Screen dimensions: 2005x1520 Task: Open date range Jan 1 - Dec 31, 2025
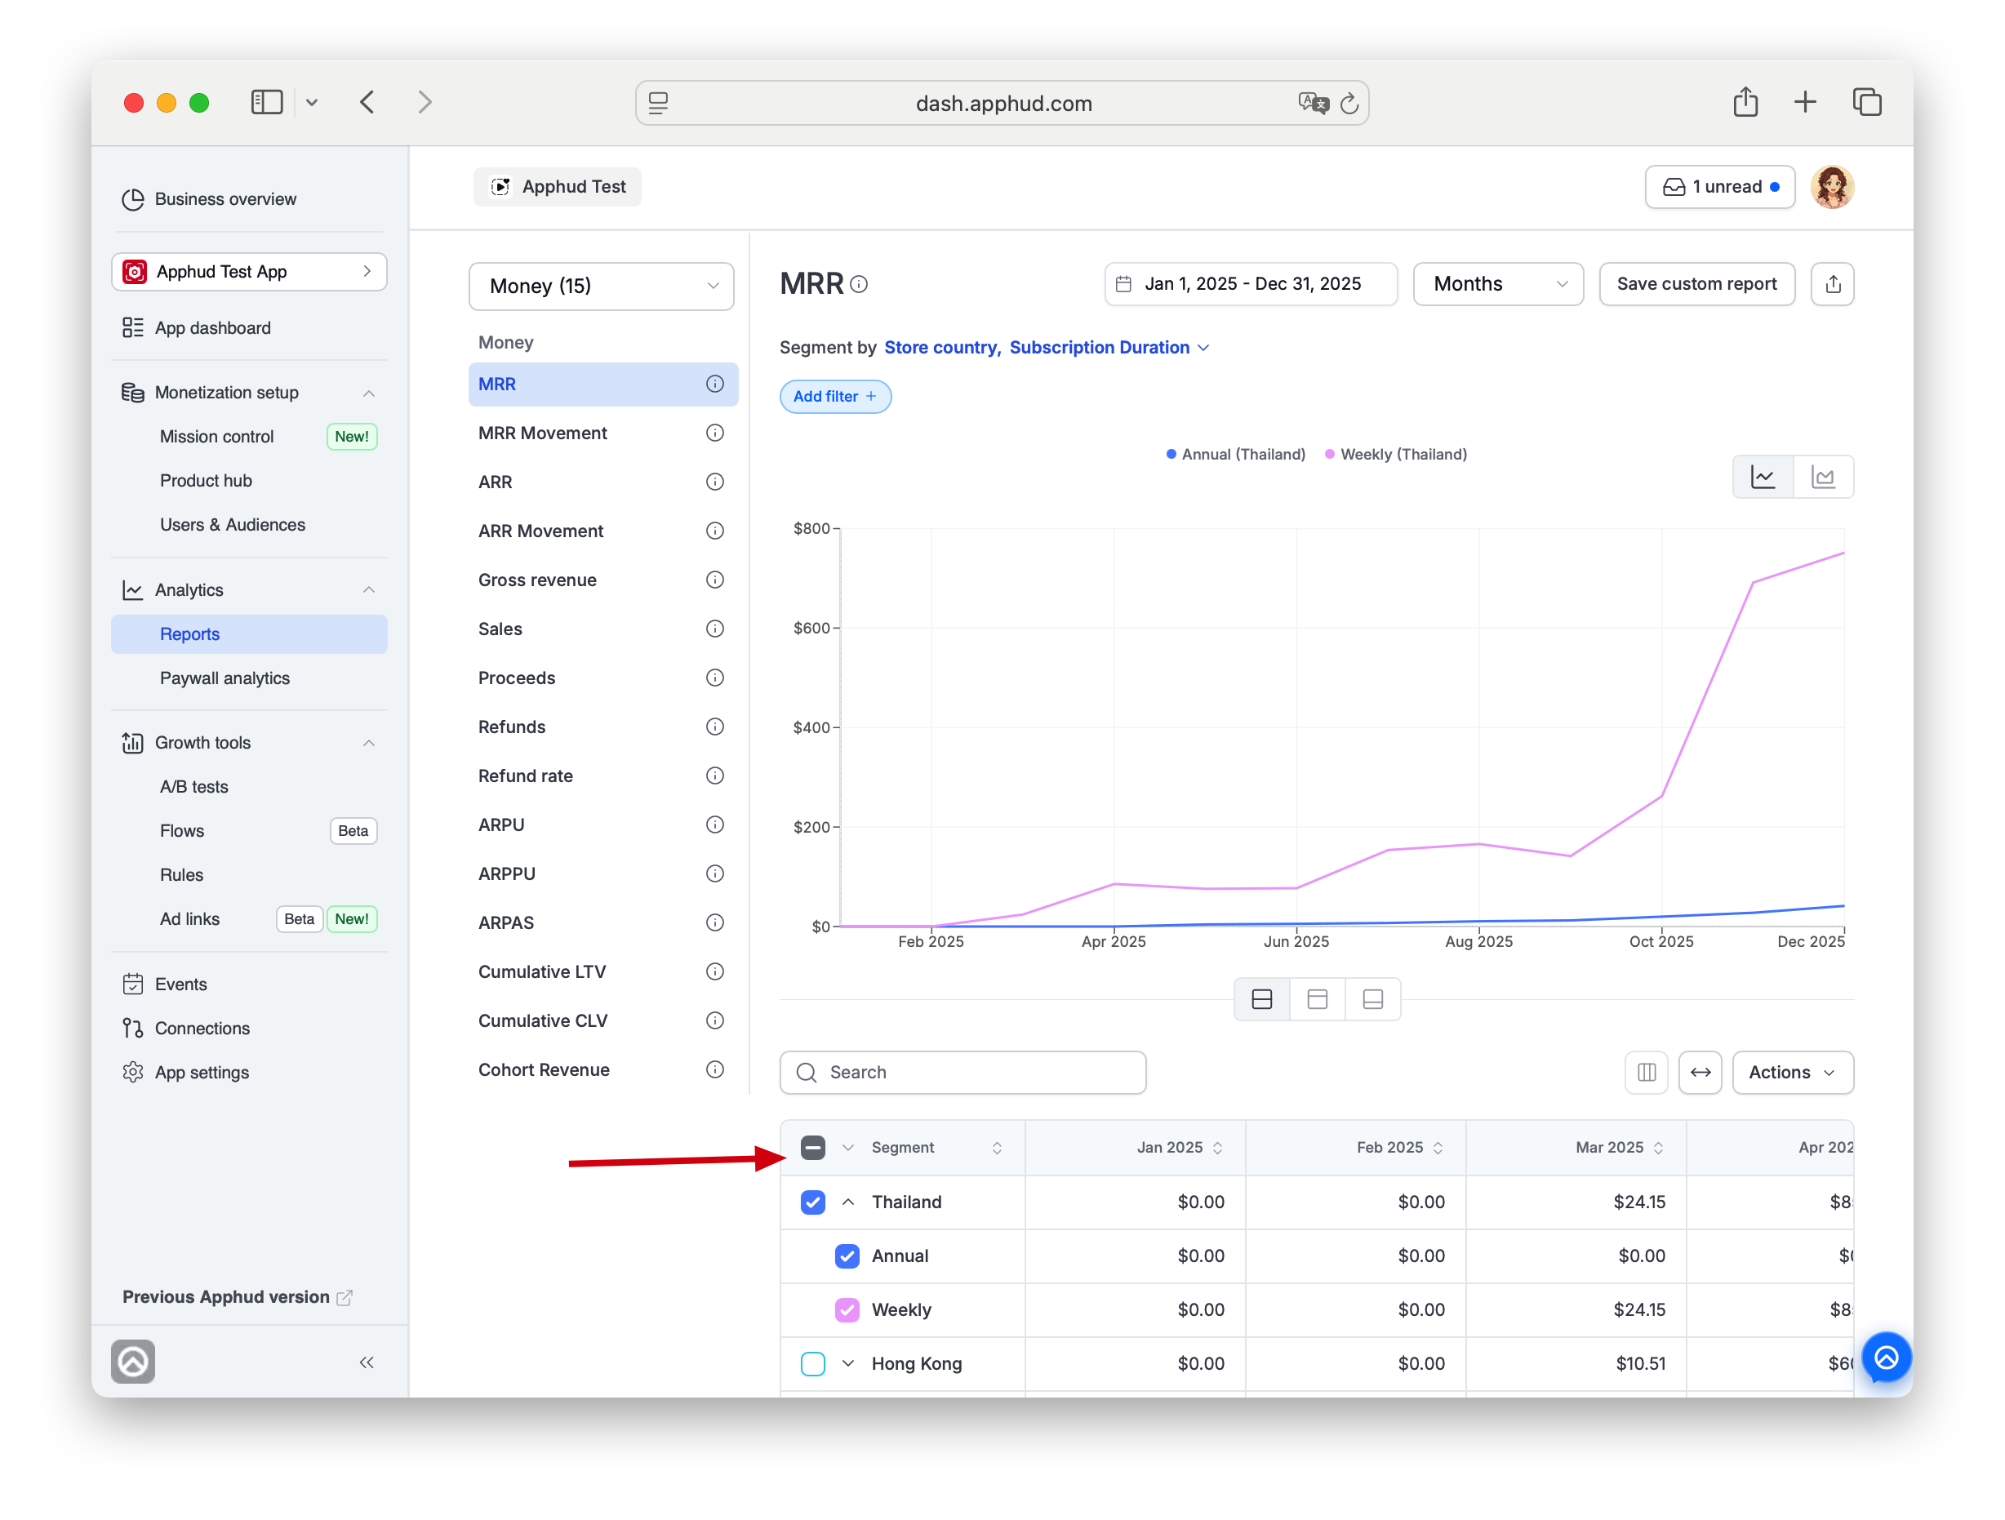point(1250,285)
